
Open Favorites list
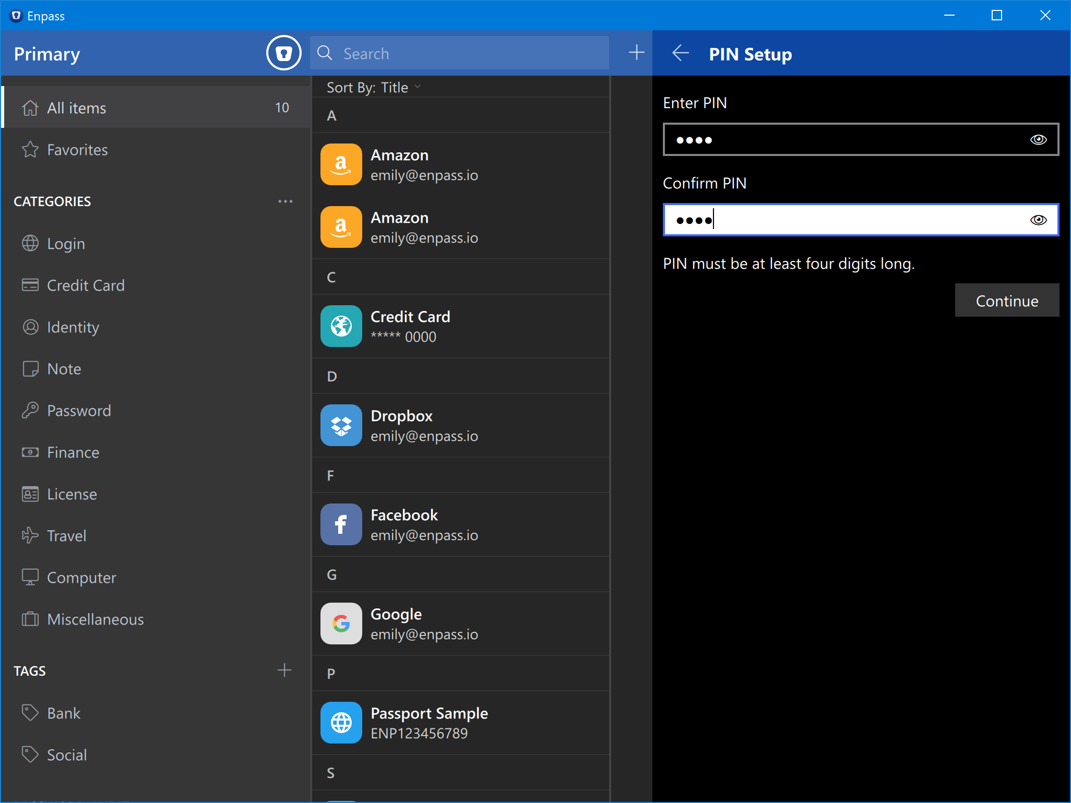coord(156,150)
